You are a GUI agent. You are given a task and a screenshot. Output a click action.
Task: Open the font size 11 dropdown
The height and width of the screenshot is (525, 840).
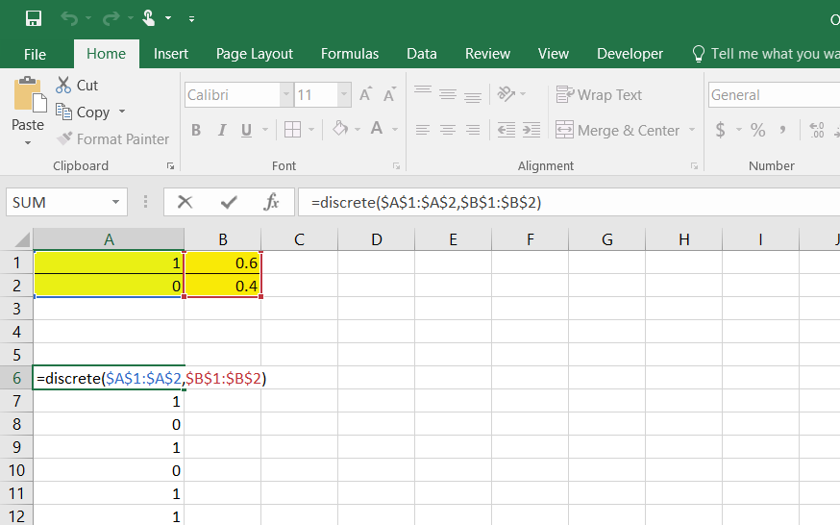click(x=344, y=95)
